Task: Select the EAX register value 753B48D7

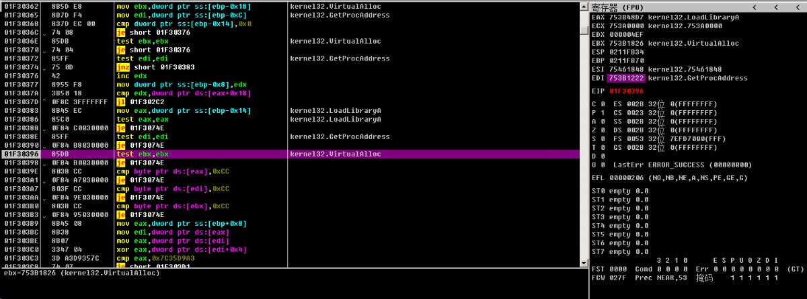Action: (x=627, y=17)
